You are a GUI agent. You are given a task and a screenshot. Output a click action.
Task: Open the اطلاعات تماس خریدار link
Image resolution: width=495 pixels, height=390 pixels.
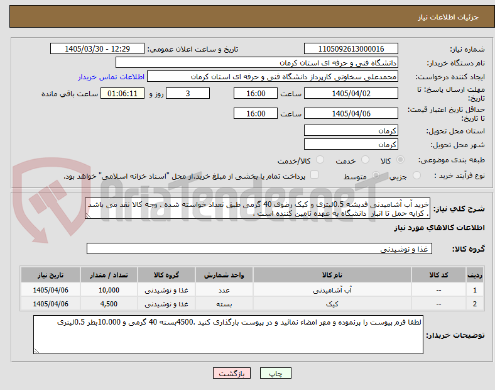tap(111, 77)
